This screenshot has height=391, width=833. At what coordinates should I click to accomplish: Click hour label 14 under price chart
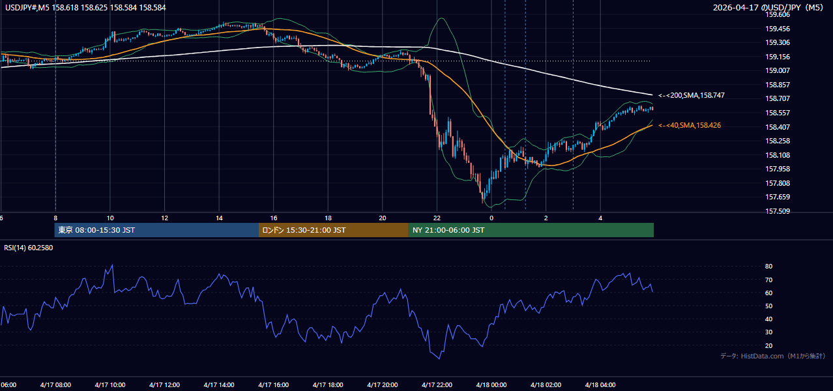tap(219, 218)
